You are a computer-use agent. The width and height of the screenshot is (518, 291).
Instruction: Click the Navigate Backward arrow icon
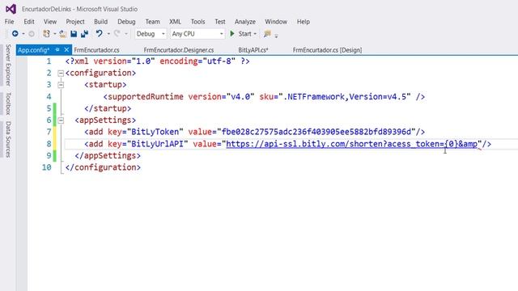coord(15,34)
